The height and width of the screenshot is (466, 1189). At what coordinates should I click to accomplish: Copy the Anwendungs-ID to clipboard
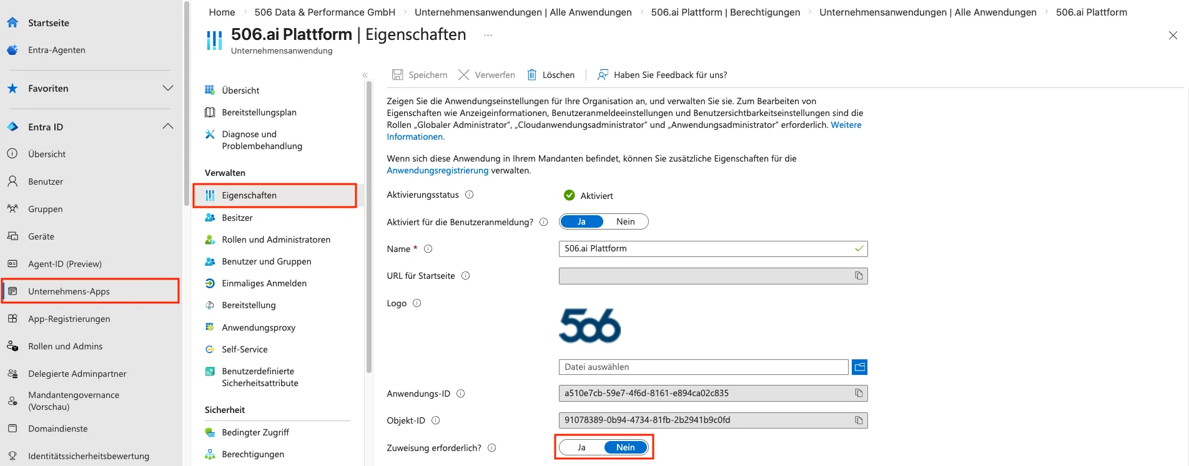859,393
